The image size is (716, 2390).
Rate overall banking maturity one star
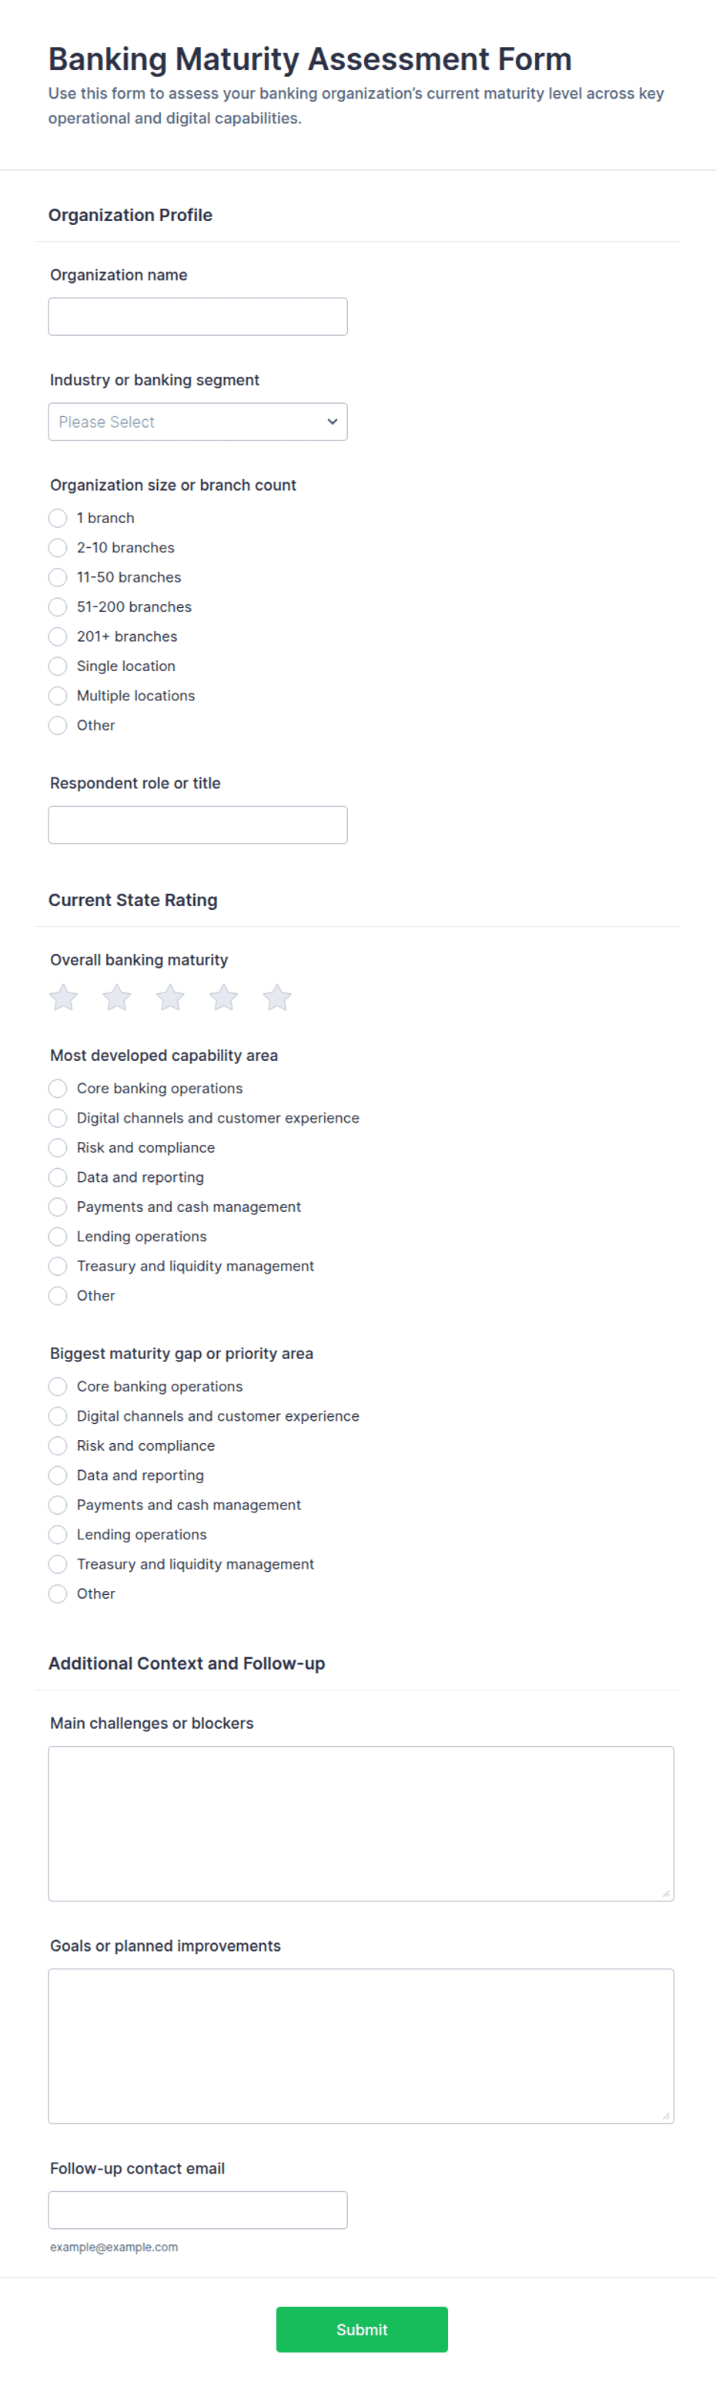click(63, 998)
